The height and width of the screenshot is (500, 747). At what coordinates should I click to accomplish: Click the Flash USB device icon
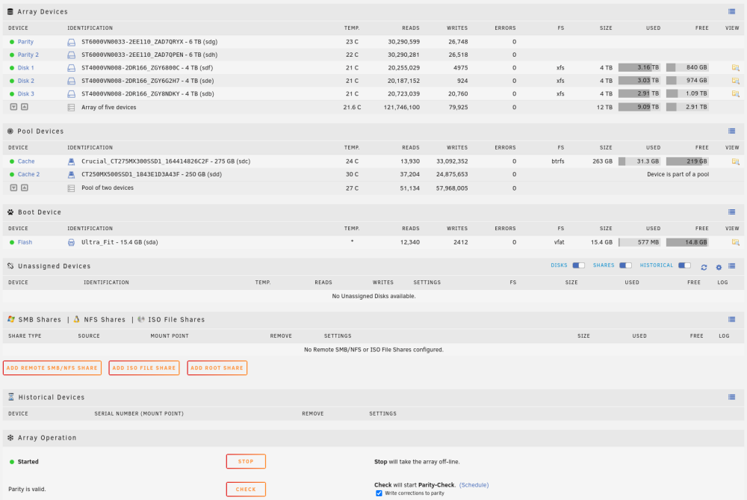tap(71, 242)
